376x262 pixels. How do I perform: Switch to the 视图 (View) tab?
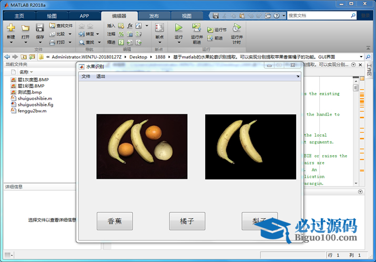coord(187,16)
